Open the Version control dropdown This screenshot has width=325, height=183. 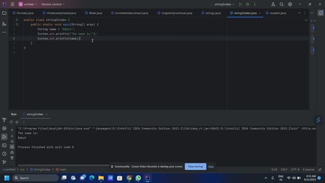coord(53,4)
